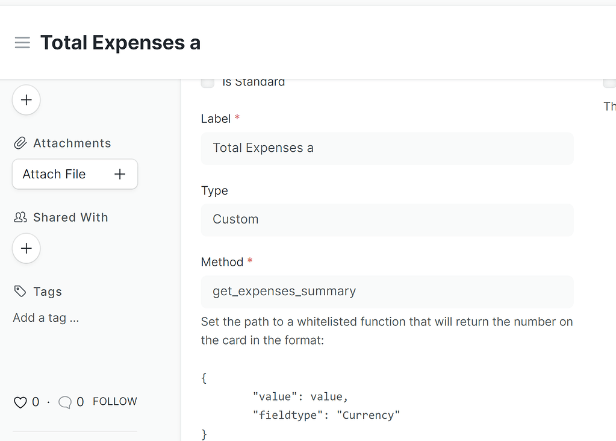This screenshot has width=616, height=441.
Task: Click the page title Total Expenses a
Action: tap(120, 43)
